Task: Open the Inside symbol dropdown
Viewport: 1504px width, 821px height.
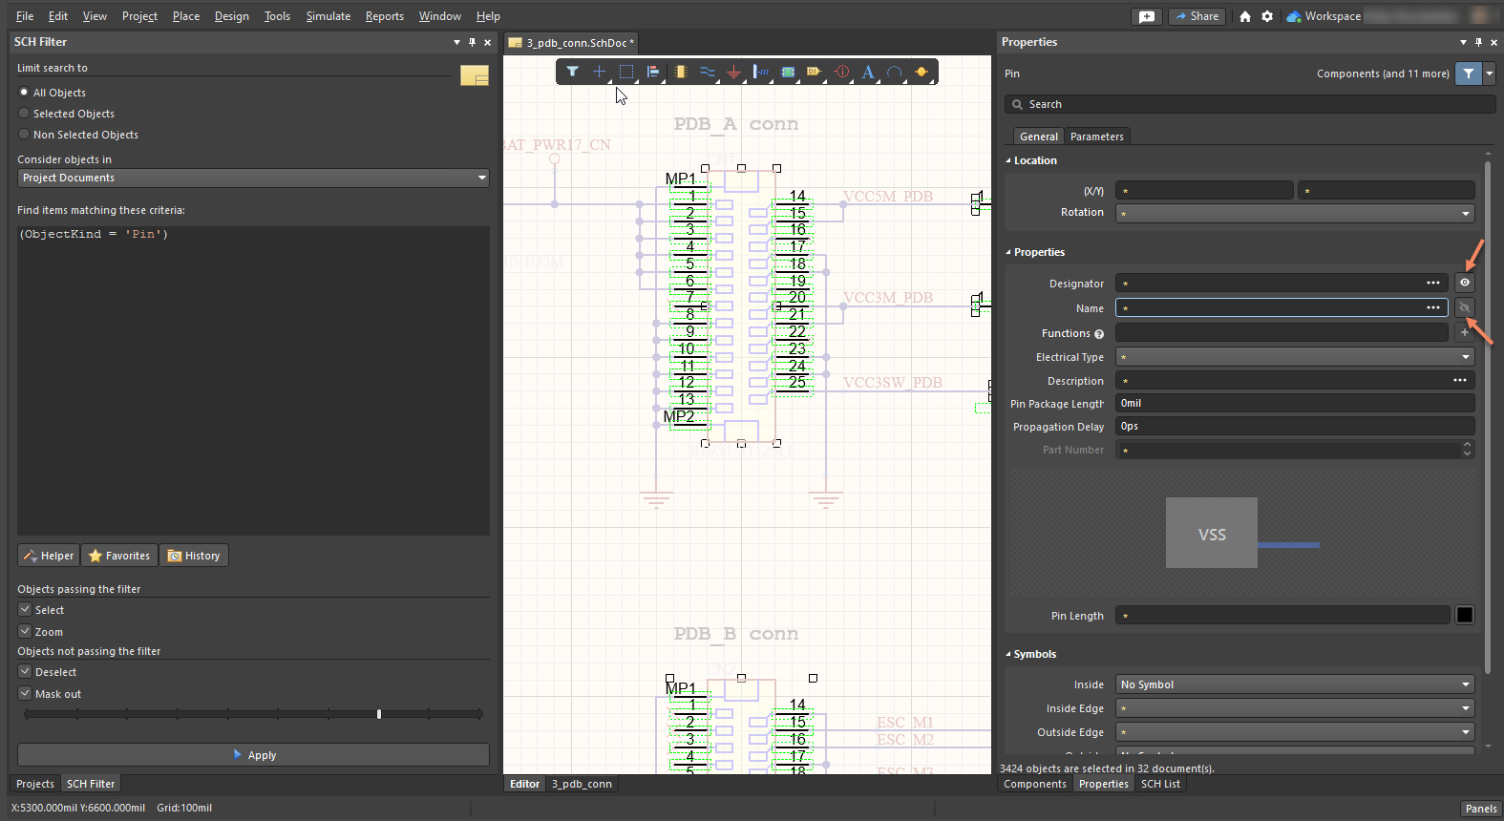Action: (1295, 684)
